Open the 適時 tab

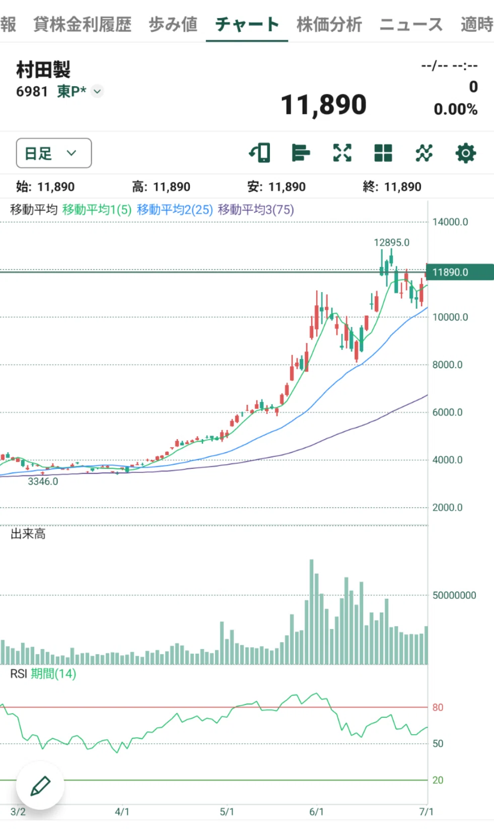pos(477,24)
